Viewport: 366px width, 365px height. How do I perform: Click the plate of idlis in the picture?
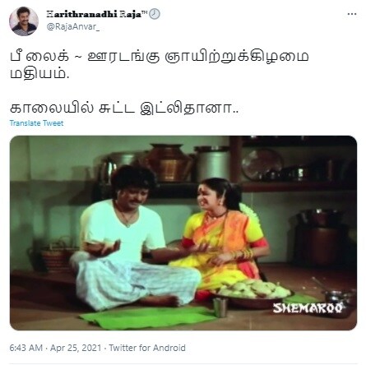[x=252, y=292]
